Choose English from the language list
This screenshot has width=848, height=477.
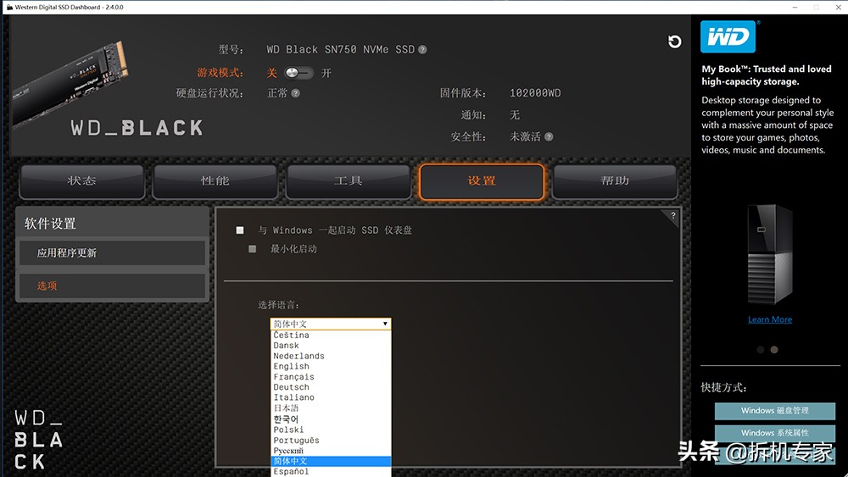click(x=292, y=367)
